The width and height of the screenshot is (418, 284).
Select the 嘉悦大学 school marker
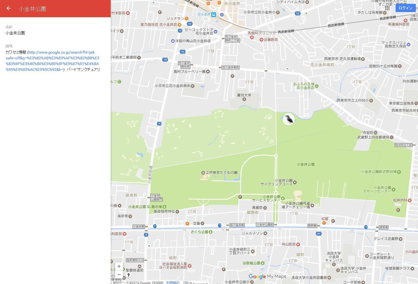point(244,99)
